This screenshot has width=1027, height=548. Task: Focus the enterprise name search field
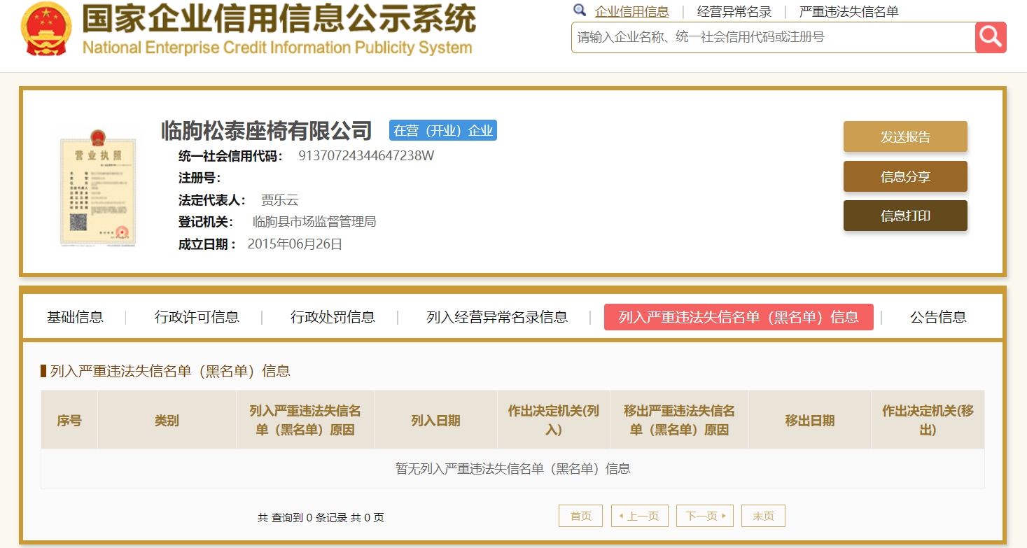[773, 37]
